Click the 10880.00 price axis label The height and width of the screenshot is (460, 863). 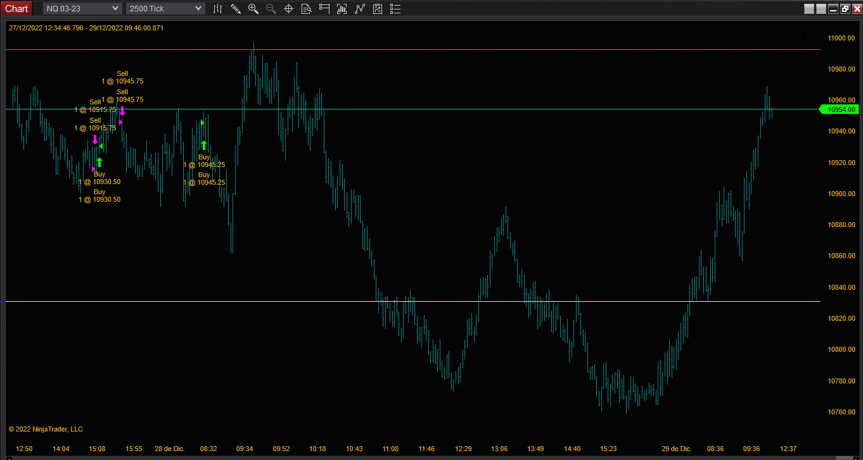coord(841,225)
